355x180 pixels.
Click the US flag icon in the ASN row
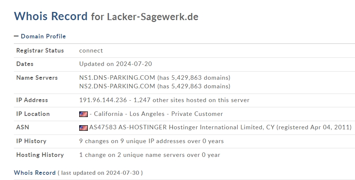coord(83,128)
